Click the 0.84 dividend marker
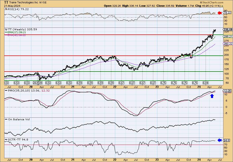 point(206,83)
